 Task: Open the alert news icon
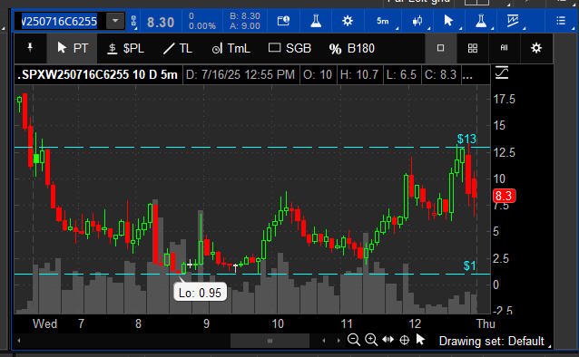pos(283,21)
